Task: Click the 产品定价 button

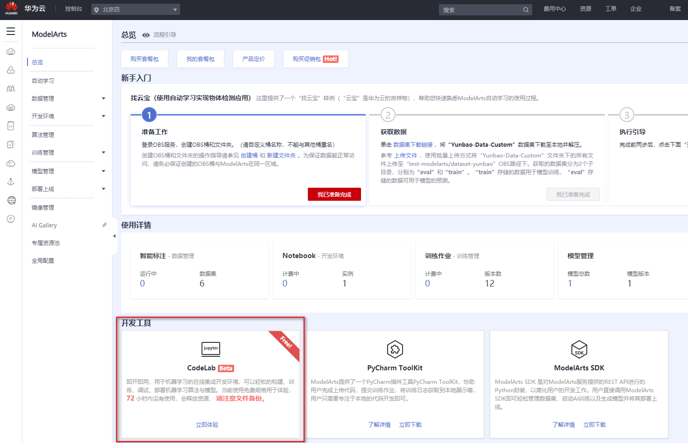Action: point(254,59)
